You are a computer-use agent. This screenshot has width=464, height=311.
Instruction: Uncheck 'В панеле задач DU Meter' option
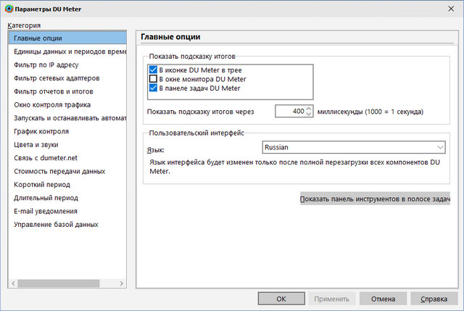153,88
